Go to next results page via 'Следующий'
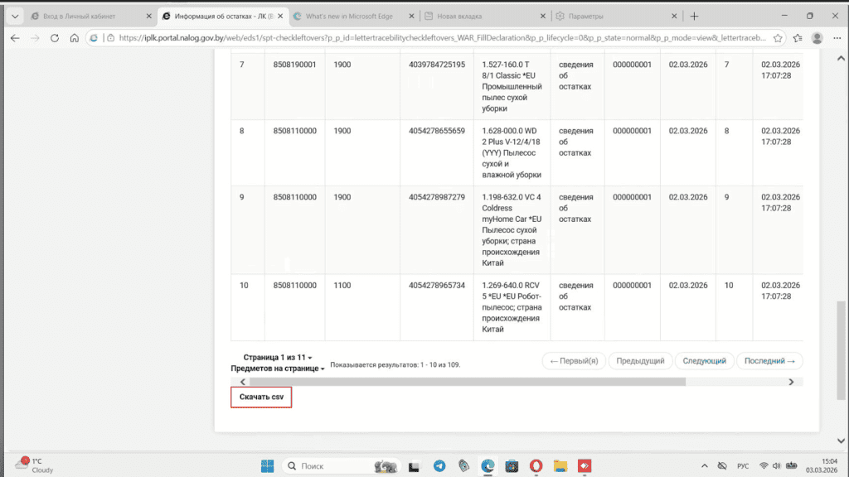Image resolution: width=849 pixels, height=477 pixels. tap(705, 360)
